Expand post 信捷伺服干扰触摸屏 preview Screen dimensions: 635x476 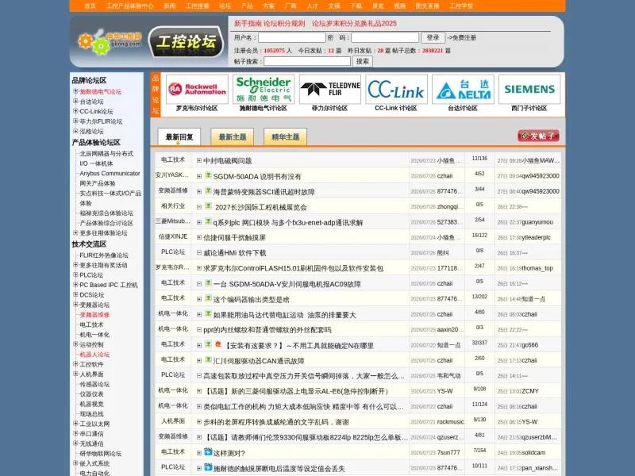pyautogui.click(x=199, y=237)
